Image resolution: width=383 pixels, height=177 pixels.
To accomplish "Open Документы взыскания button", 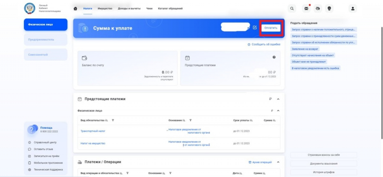I will pyautogui.click(x=324, y=164).
